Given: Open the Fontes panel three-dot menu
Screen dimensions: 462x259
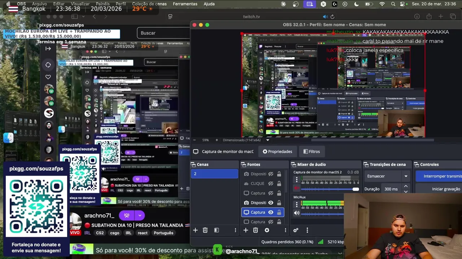Looking at the screenshot, I should click(286, 230).
